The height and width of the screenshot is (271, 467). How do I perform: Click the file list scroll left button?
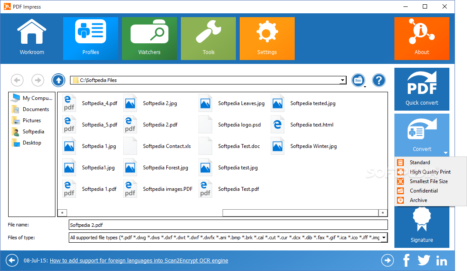point(62,213)
